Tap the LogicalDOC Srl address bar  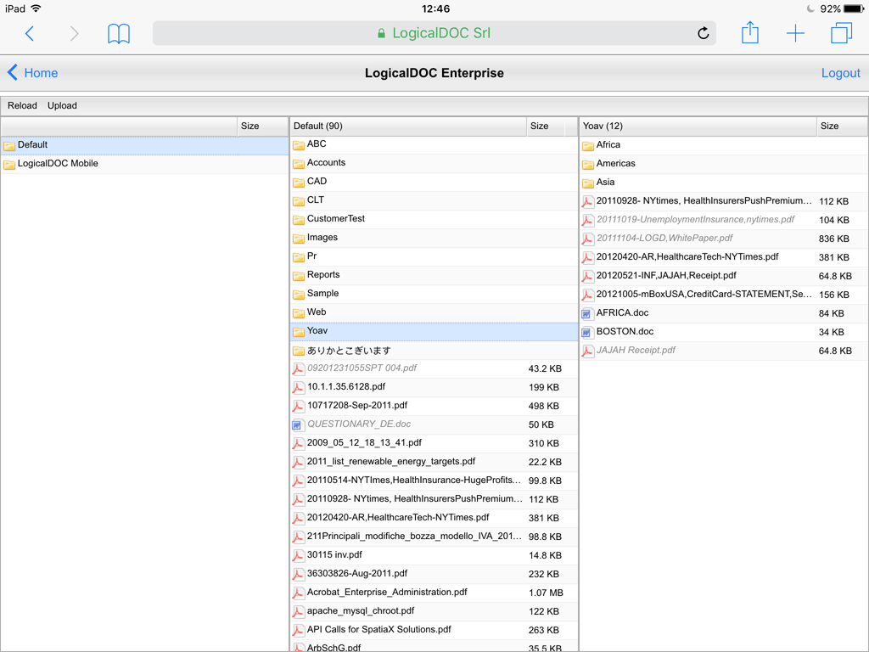pos(434,33)
